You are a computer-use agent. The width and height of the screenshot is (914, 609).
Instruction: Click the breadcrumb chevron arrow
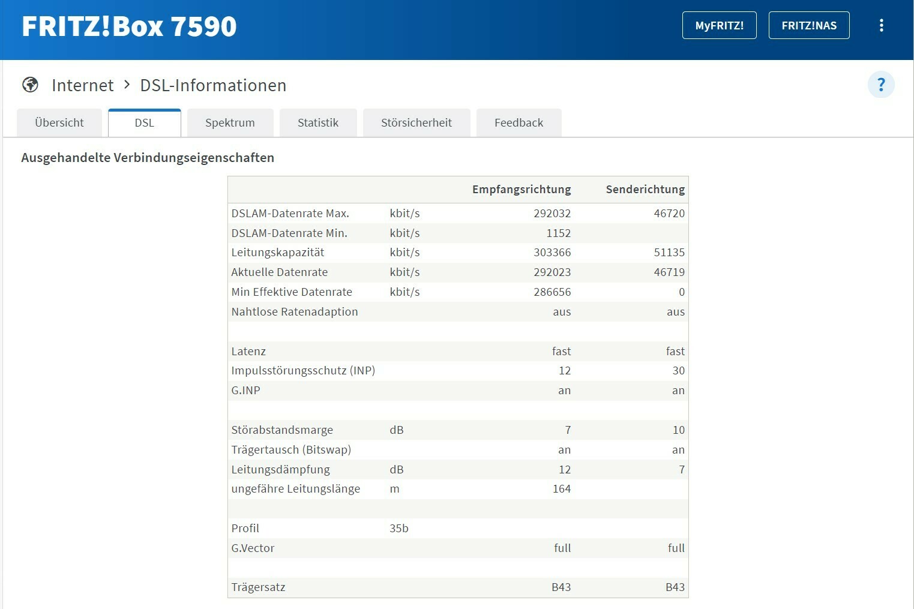pyautogui.click(x=127, y=85)
